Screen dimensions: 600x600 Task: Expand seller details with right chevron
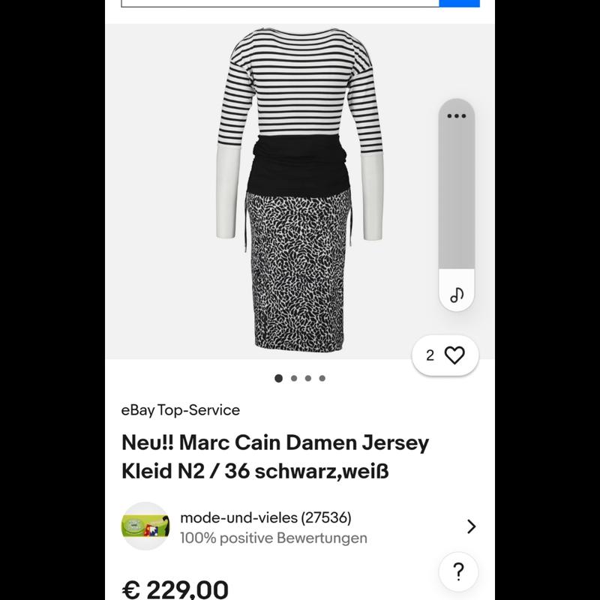(x=471, y=526)
